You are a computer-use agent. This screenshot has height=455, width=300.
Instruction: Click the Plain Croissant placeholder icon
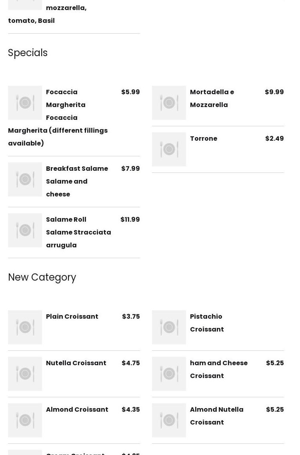(25, 327)
